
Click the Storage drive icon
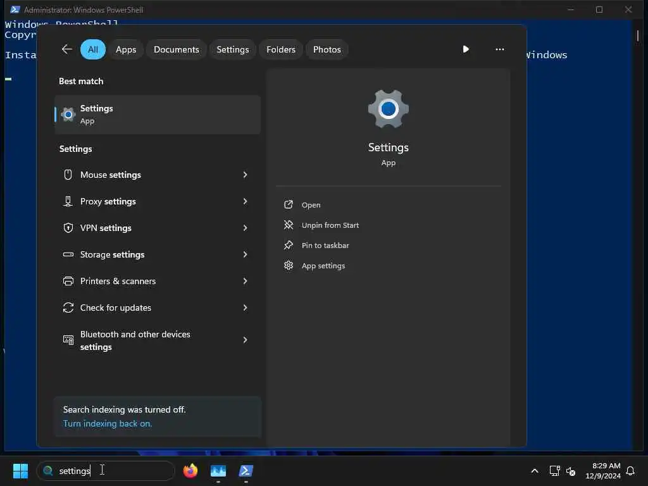[x=68, y=254]
